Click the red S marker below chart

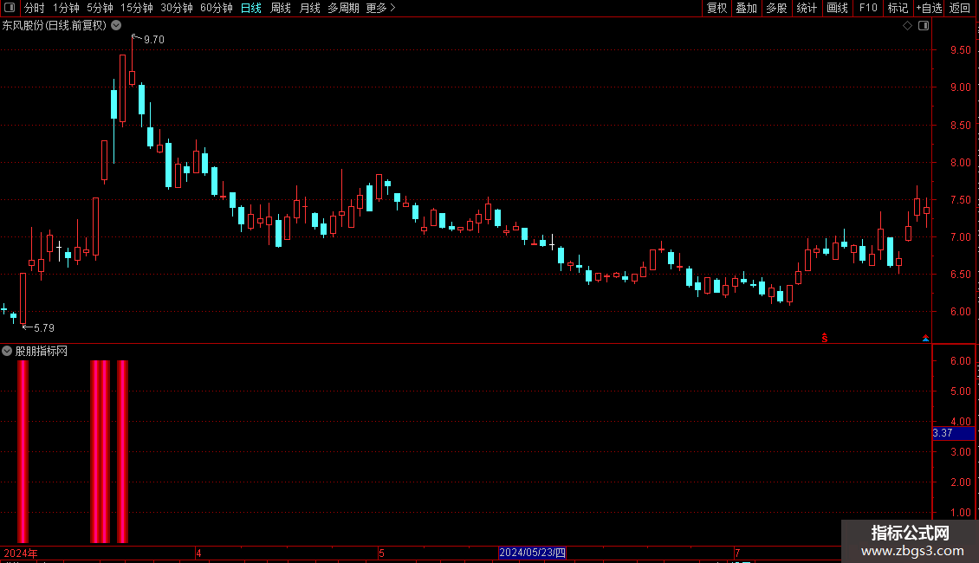(x=825, y=338)
